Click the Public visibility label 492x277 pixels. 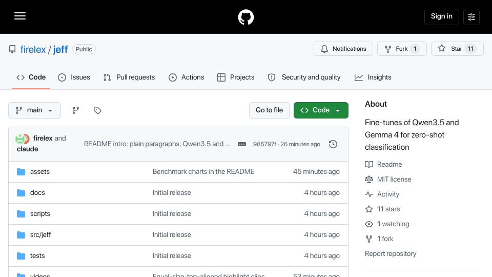click(84, 49)
